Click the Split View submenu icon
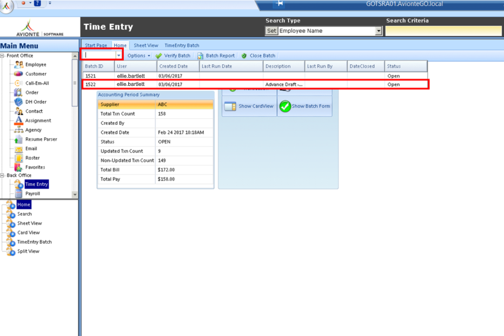The height and width of the screenshot is (336, 504). pos(11,252)
